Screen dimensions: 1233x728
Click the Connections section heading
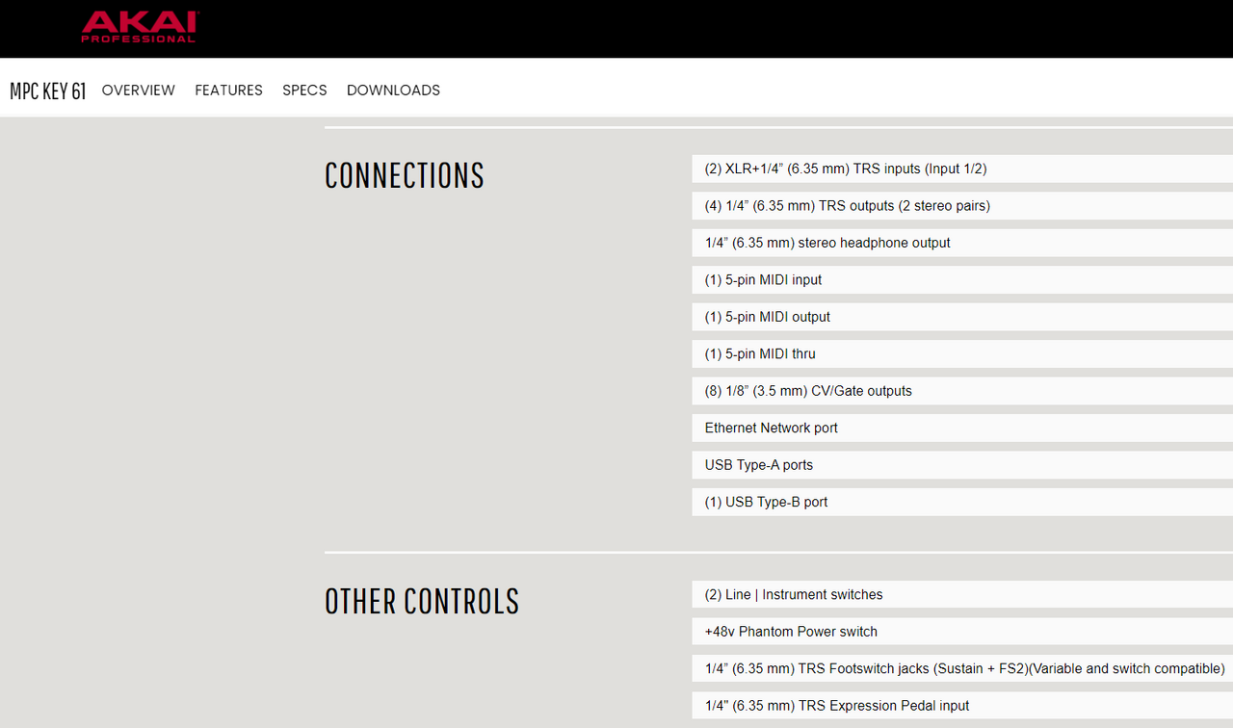(x=405, y=175)
